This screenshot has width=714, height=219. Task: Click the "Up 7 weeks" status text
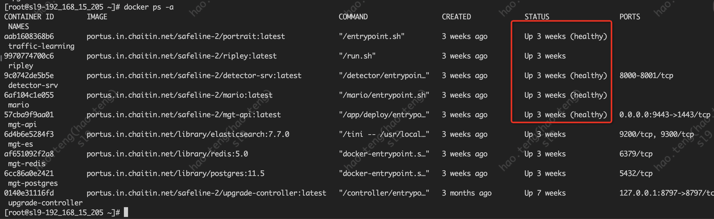click(545, 193)
